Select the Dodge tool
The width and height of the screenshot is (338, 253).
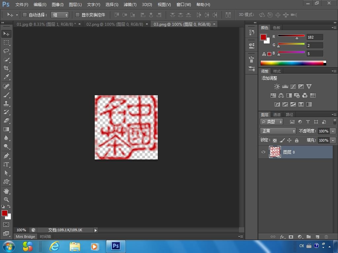[6, 147]
